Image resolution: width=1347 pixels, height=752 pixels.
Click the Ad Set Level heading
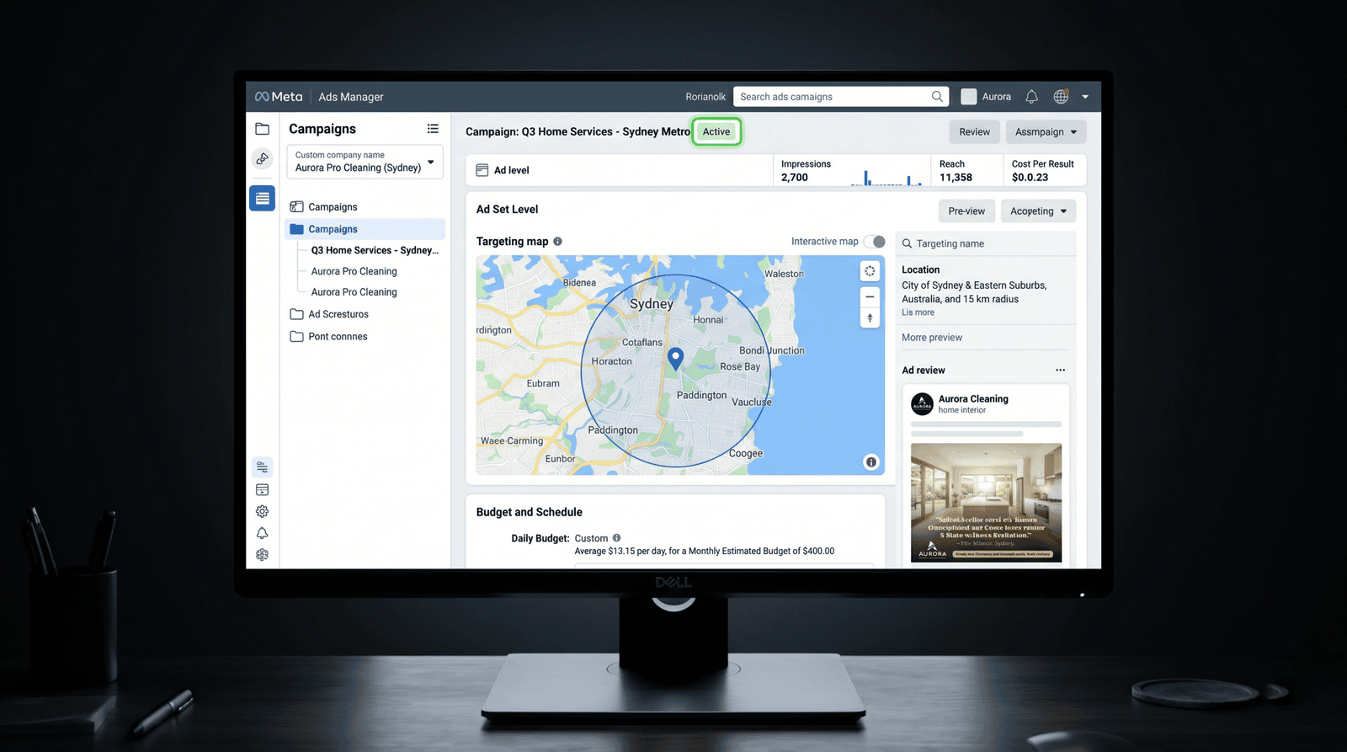point(507,210)
